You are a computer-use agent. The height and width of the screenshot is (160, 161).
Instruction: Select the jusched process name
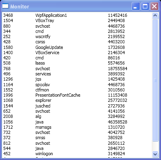click(x=43, y=106)
